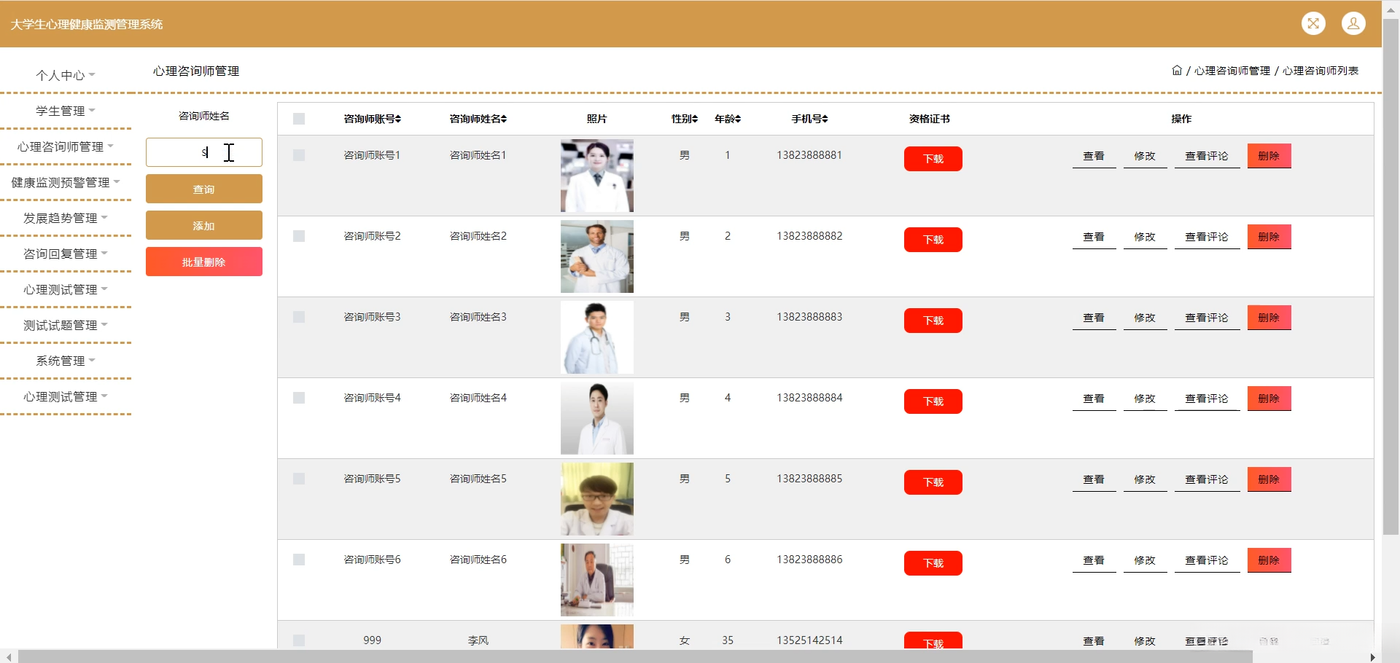Check the row for 咨询师账号3
Screen dimensions: 1400x663
tap(299, 317)
